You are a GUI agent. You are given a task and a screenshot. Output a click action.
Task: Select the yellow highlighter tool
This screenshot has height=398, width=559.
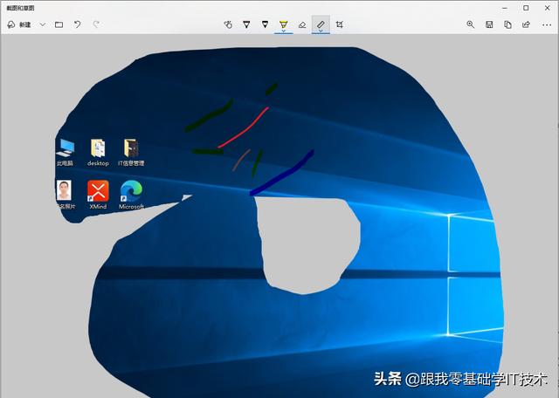tap(283, 25)
